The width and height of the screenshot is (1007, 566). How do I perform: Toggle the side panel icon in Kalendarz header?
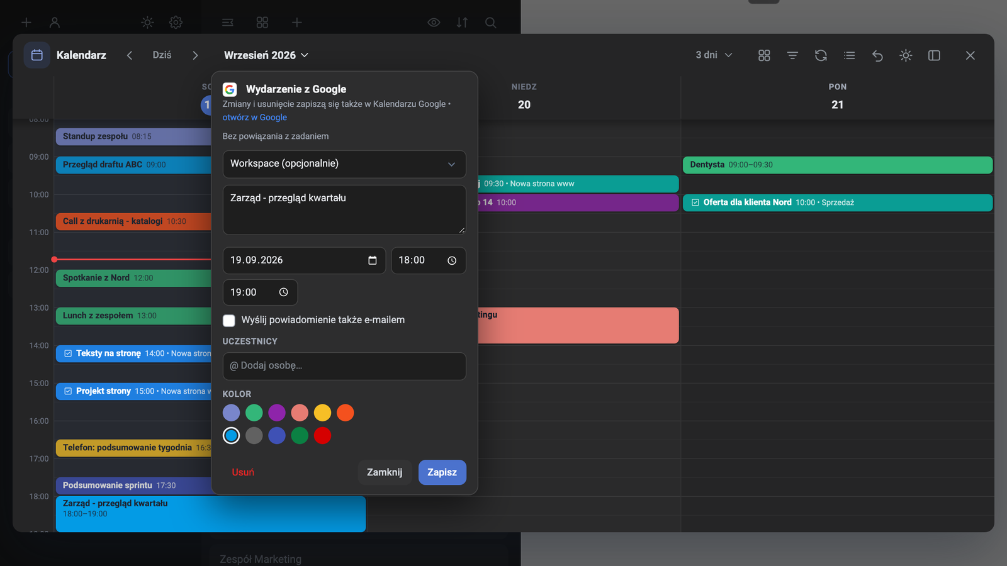coord(934,55)
